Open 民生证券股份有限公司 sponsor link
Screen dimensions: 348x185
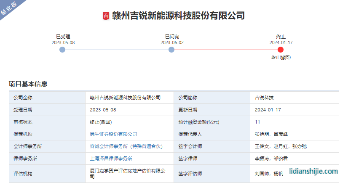coord(113,134)
